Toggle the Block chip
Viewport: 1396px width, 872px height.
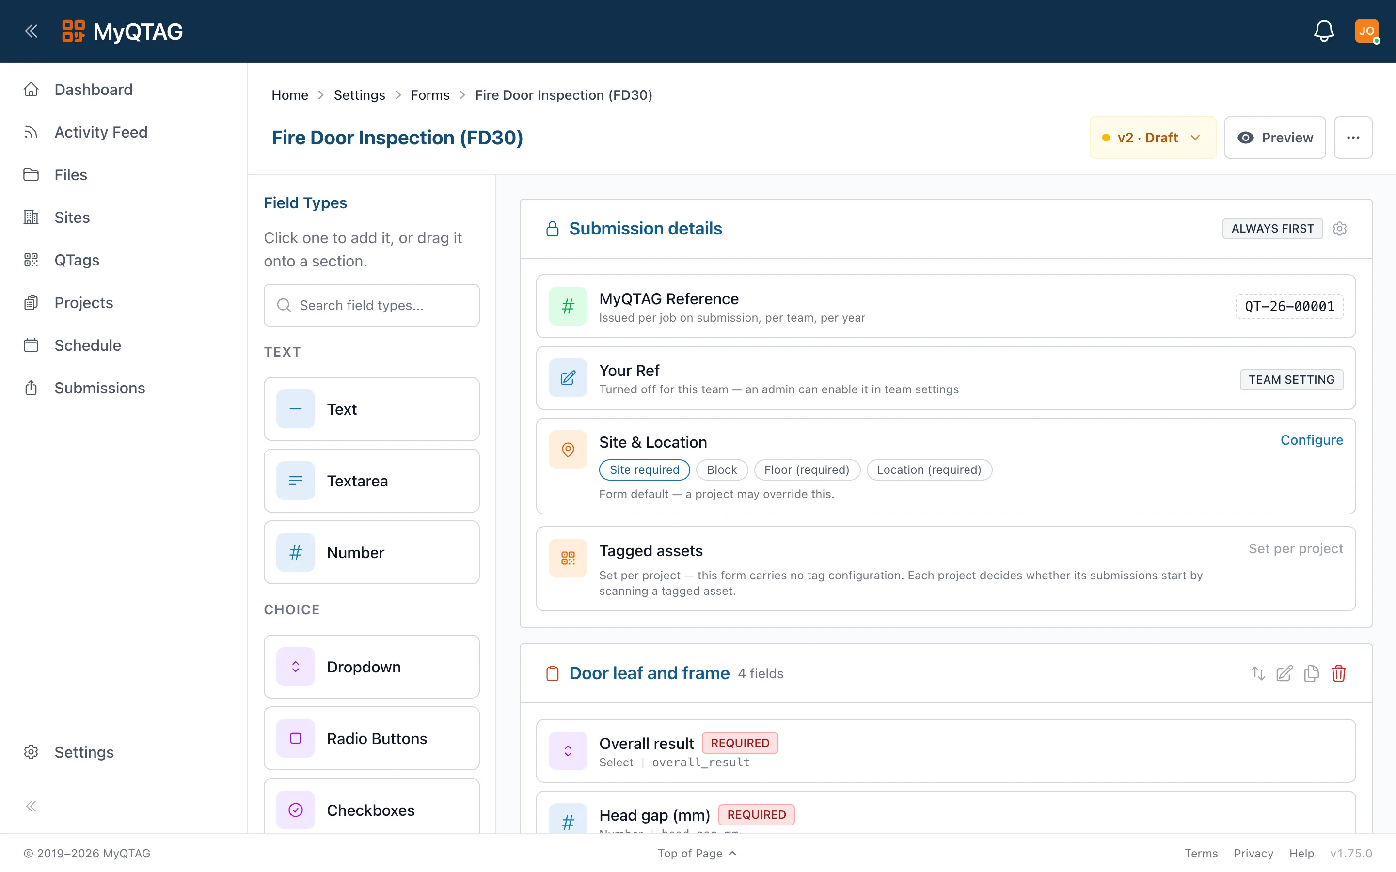coord(722,470)
